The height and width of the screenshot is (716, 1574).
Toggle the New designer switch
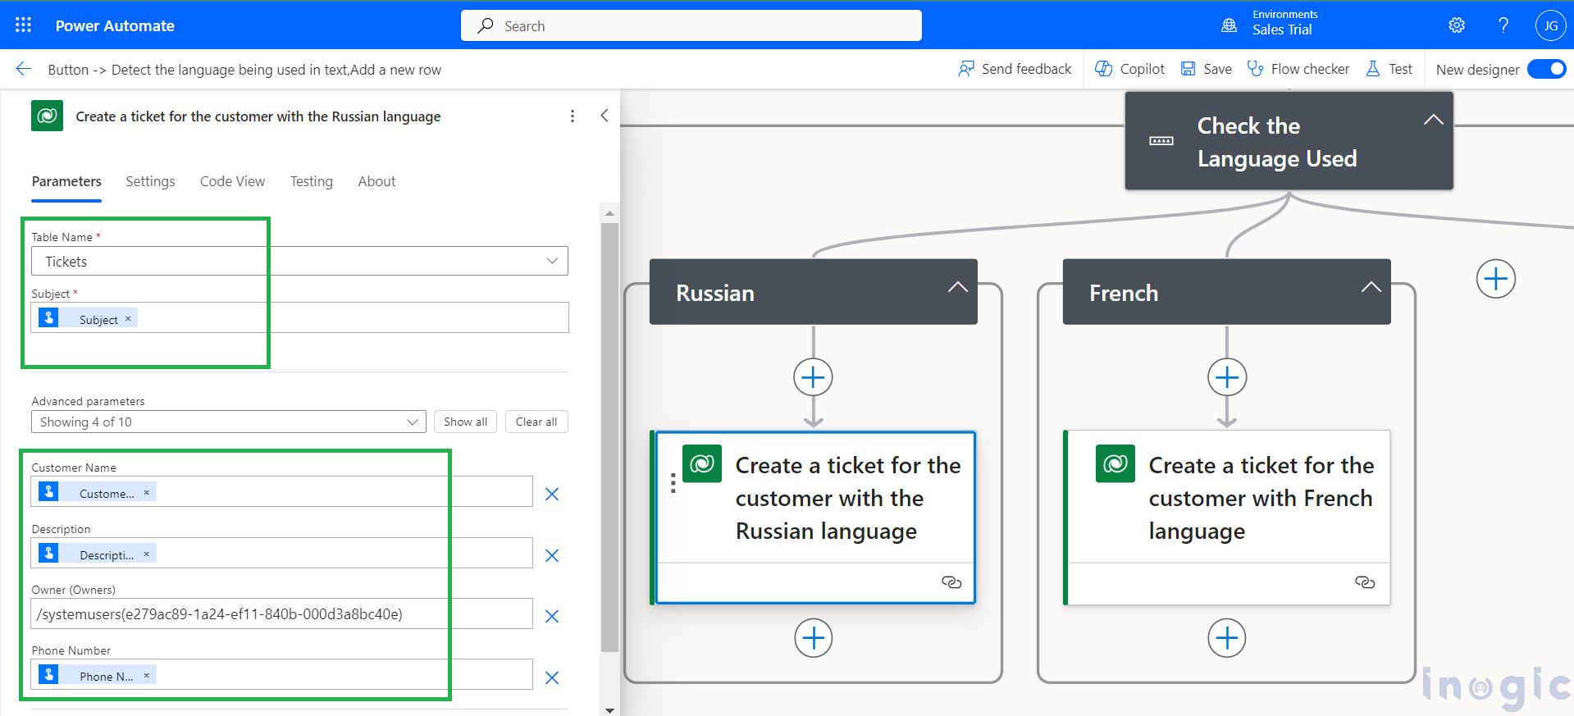point(1546,69)
